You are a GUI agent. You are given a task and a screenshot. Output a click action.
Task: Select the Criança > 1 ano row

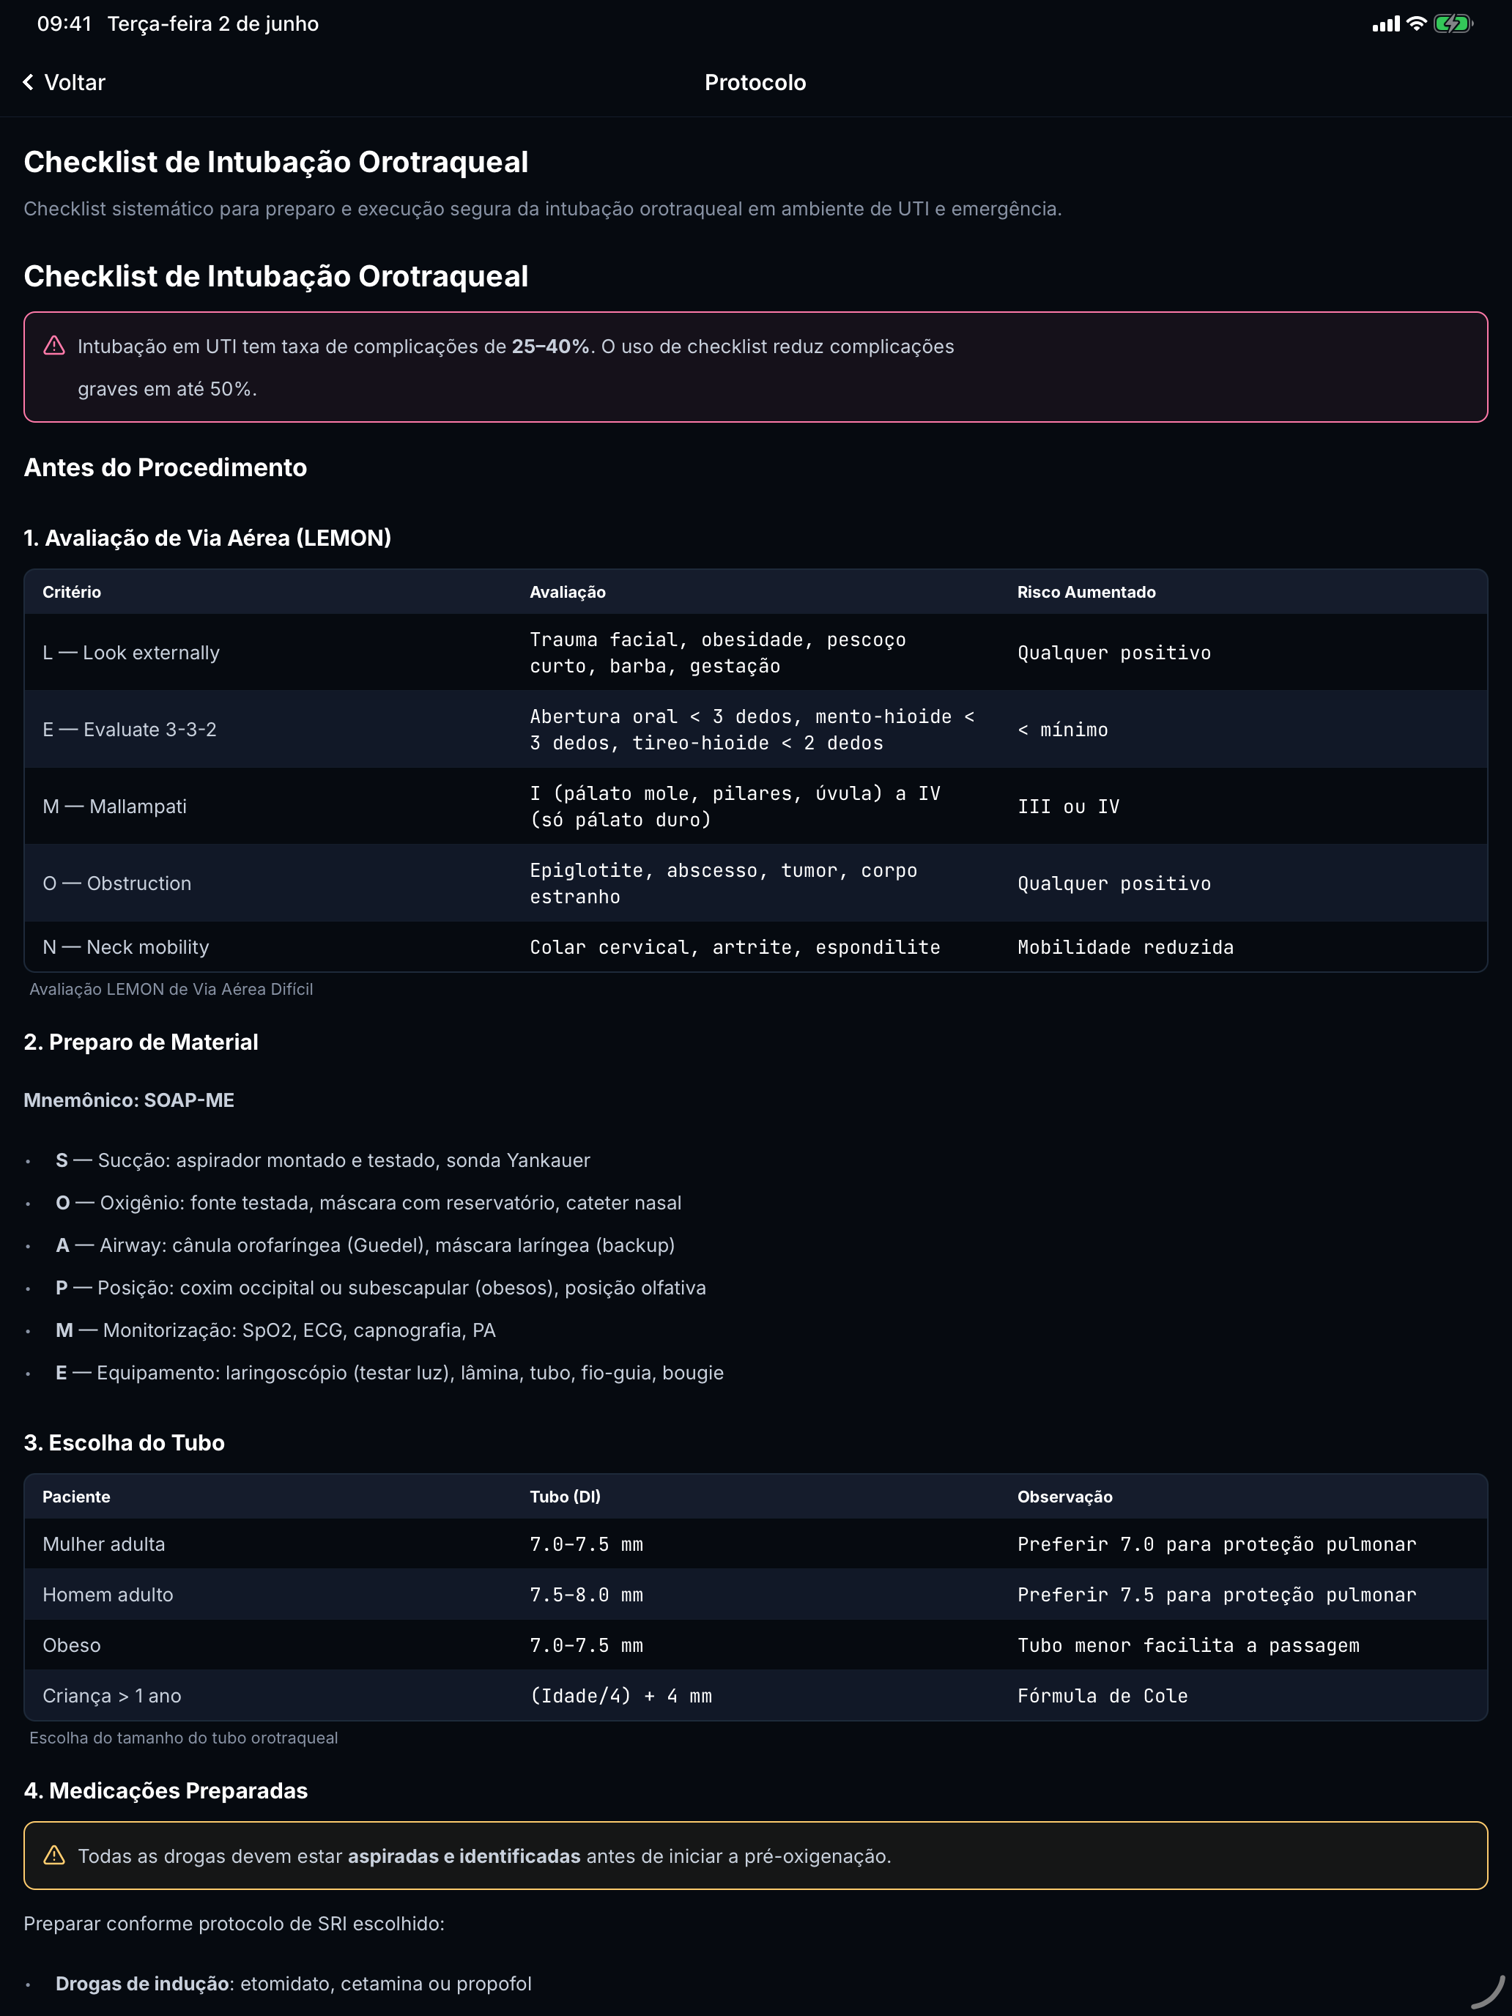755,1696
